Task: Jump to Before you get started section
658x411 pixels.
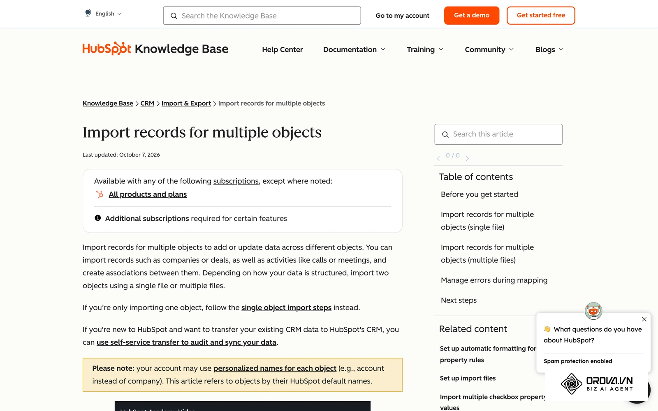Action: (x=480, y=194)
